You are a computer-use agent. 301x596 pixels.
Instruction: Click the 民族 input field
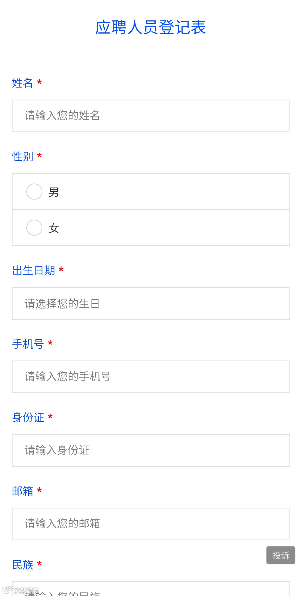tap(151, 589)
